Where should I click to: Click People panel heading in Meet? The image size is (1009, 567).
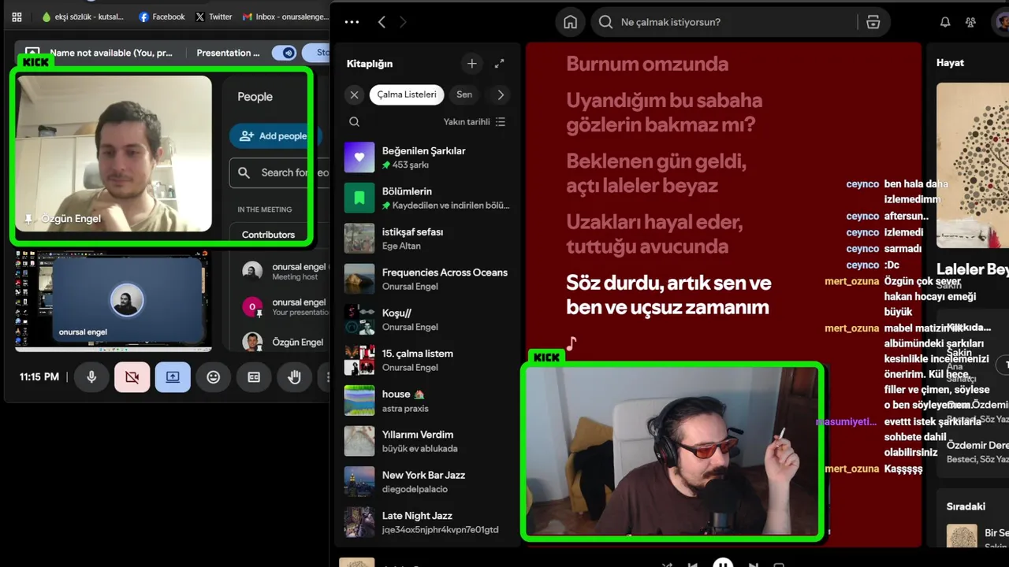pos(255,97)
